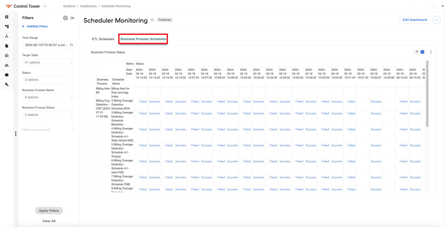445x227 pixels.
Task: Open the hierarchy tree icon in sidebar
Action: click(x=7, y=27)
